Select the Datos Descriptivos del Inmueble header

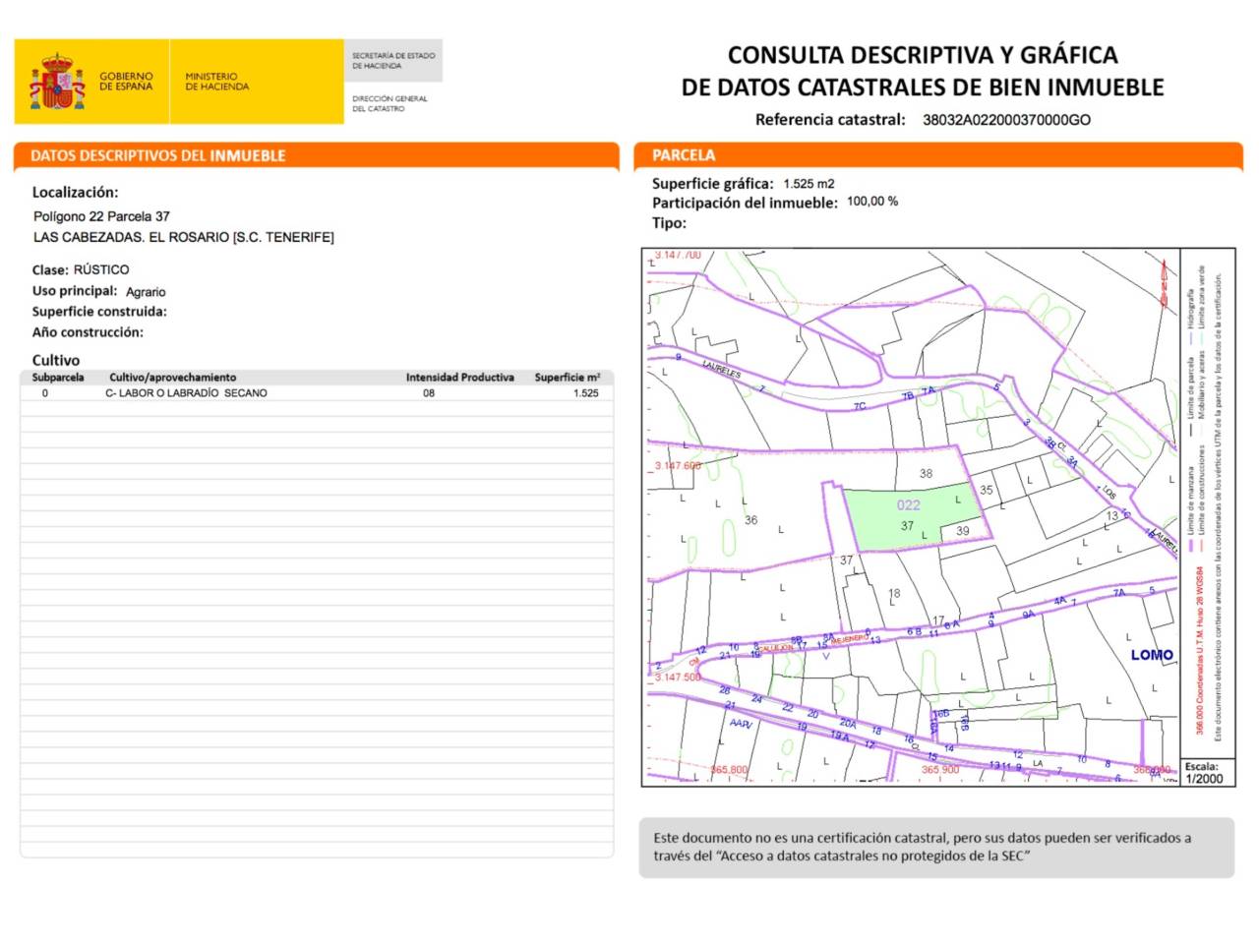point(317,155)
